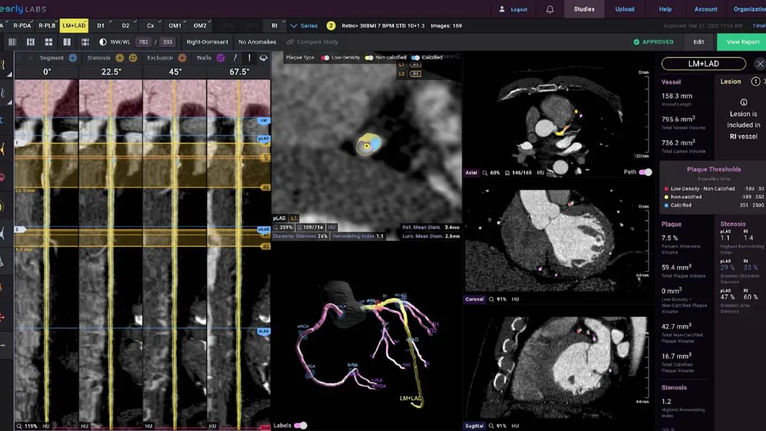Click the left chevron beside Segment
The height and width of the screenshot is (431, 766).
coord(20,57)
